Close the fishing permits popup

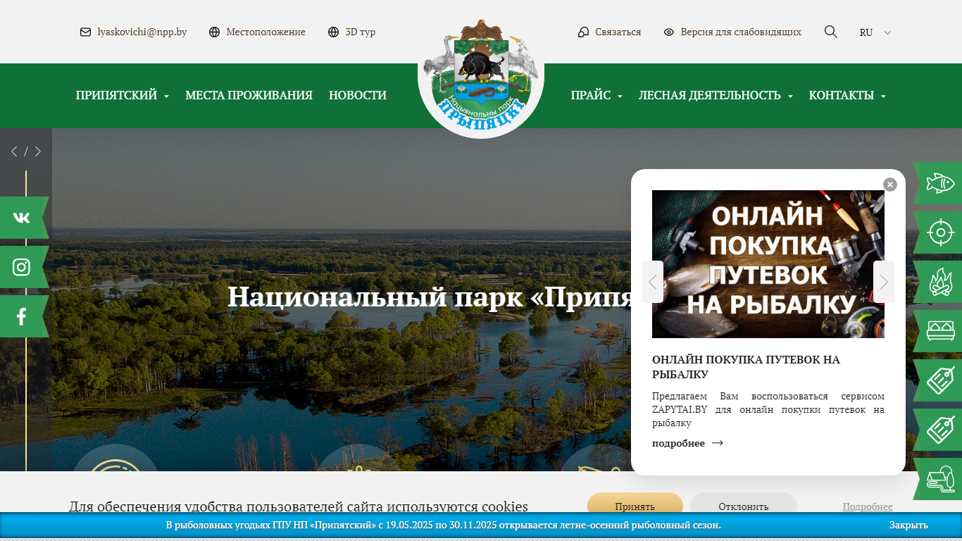click(890, 185)
